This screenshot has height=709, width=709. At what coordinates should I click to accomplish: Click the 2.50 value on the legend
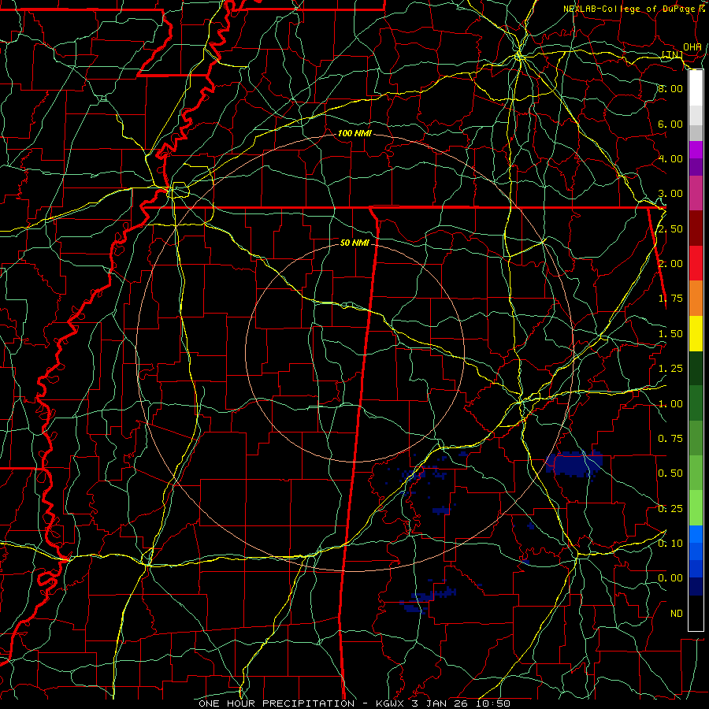(x=670, y=228)
